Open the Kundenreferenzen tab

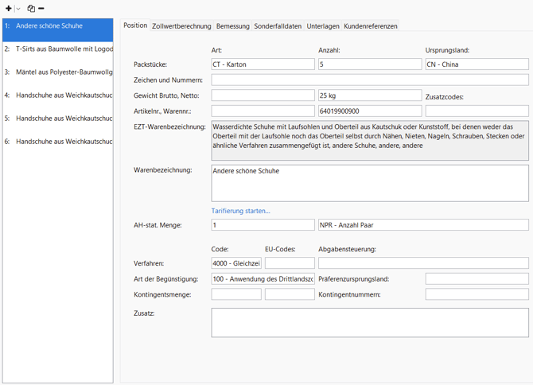coord(371,26)
